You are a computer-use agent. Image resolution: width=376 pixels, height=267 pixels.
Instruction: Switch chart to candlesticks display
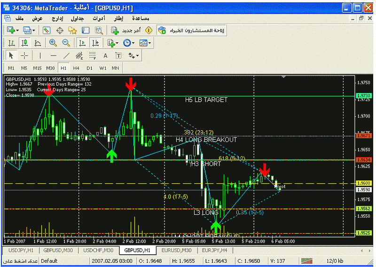[x=24, y=43]
